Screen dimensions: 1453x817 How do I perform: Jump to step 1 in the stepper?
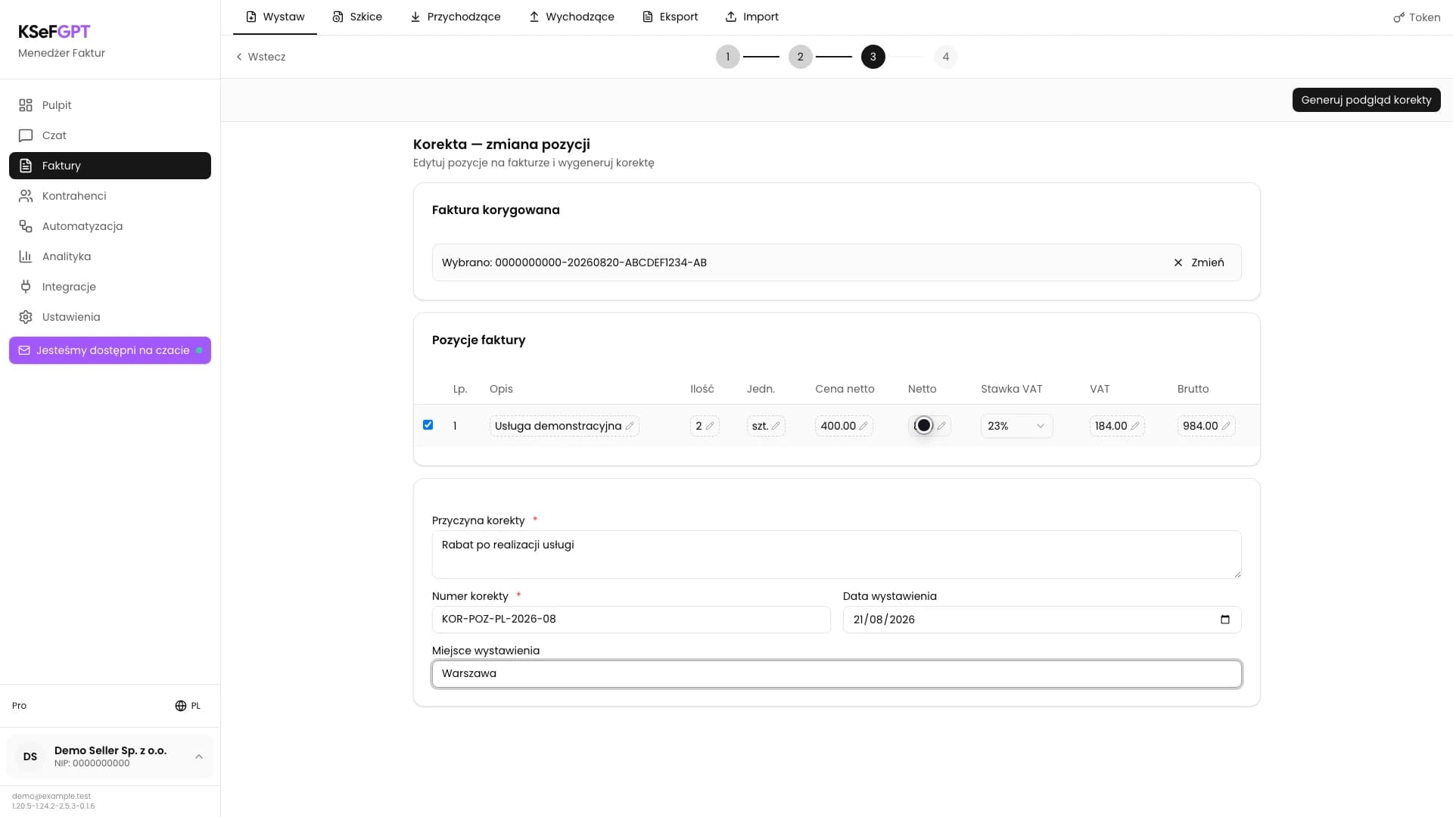click(x=727, y=57)
